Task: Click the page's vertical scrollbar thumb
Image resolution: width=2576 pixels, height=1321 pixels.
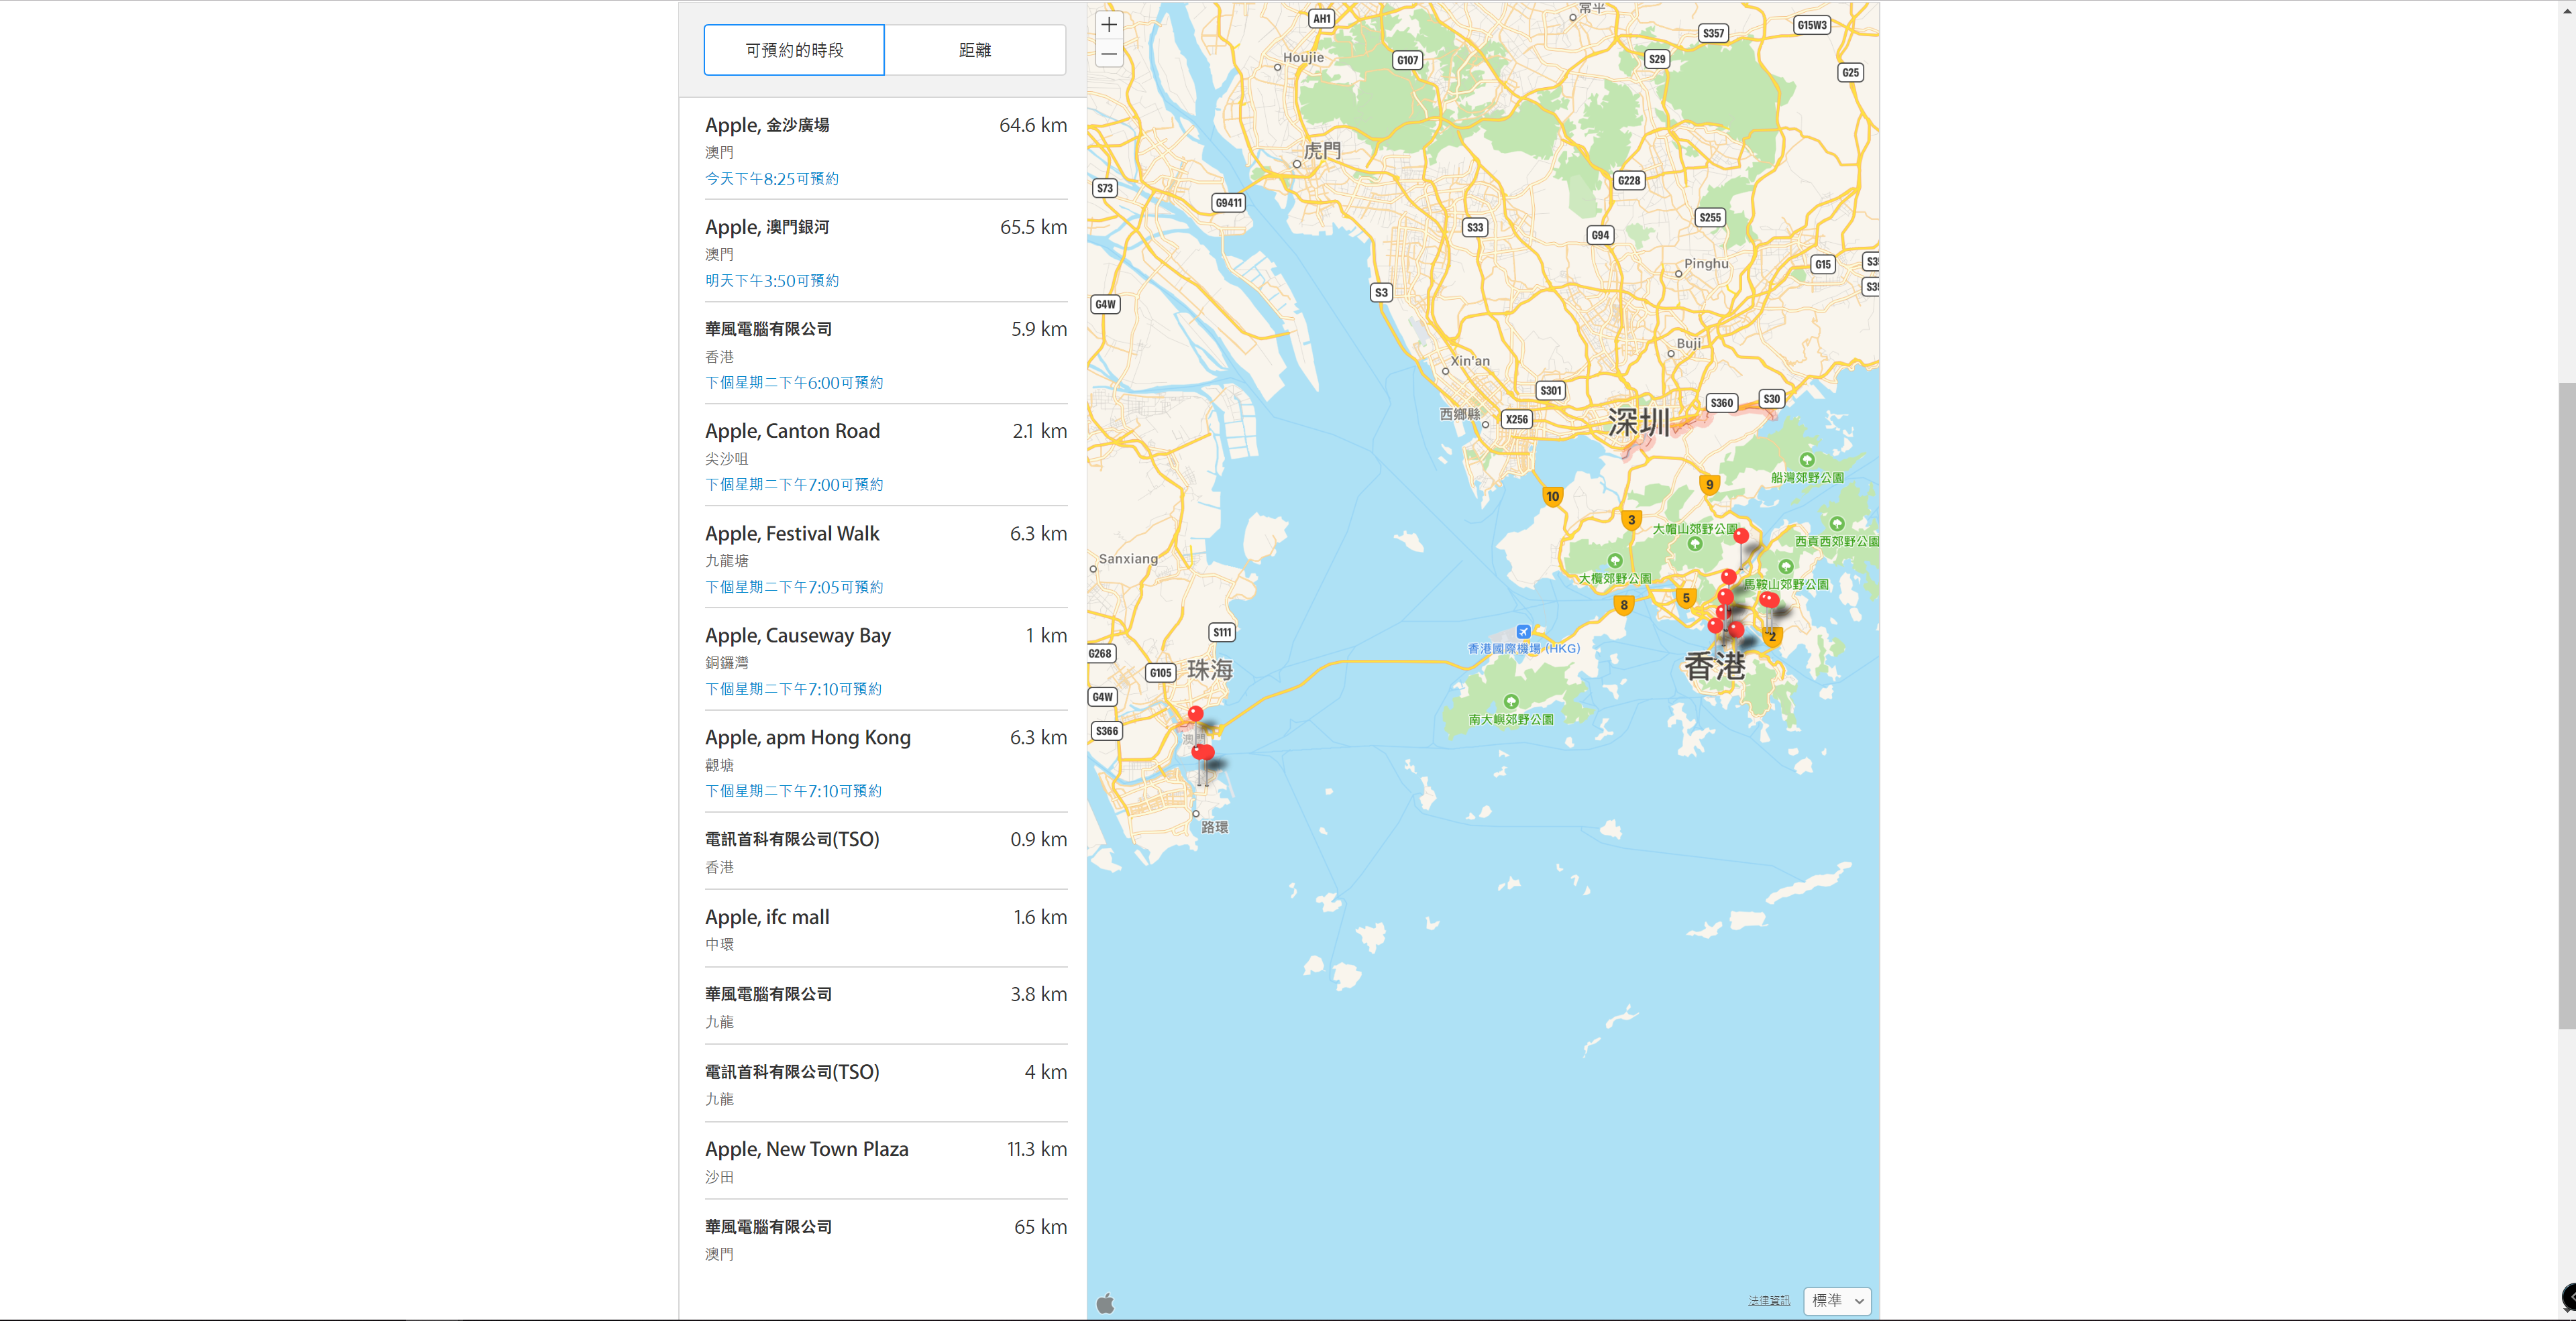Action: click(2567, 705)
